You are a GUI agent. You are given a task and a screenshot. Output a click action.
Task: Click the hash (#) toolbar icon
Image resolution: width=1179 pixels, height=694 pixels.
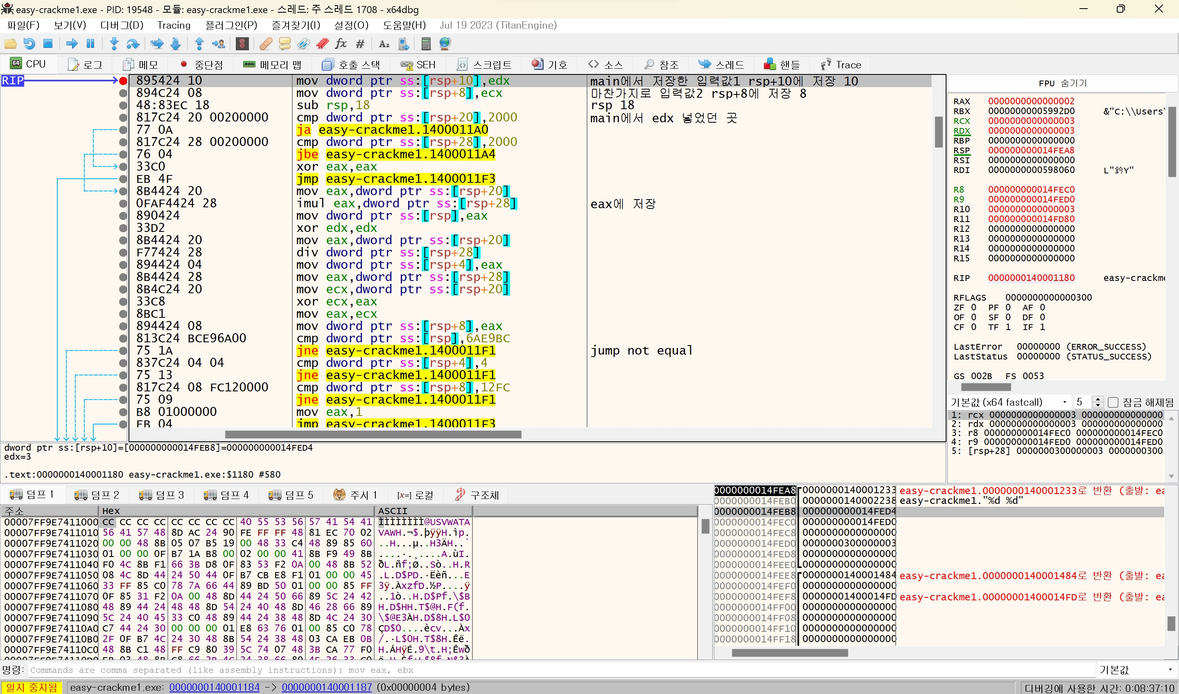[x=360, y=44]
